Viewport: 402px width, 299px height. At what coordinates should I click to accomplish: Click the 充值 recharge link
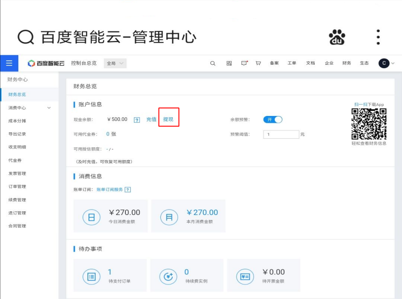pyautogui.click(x=151, y=120)
